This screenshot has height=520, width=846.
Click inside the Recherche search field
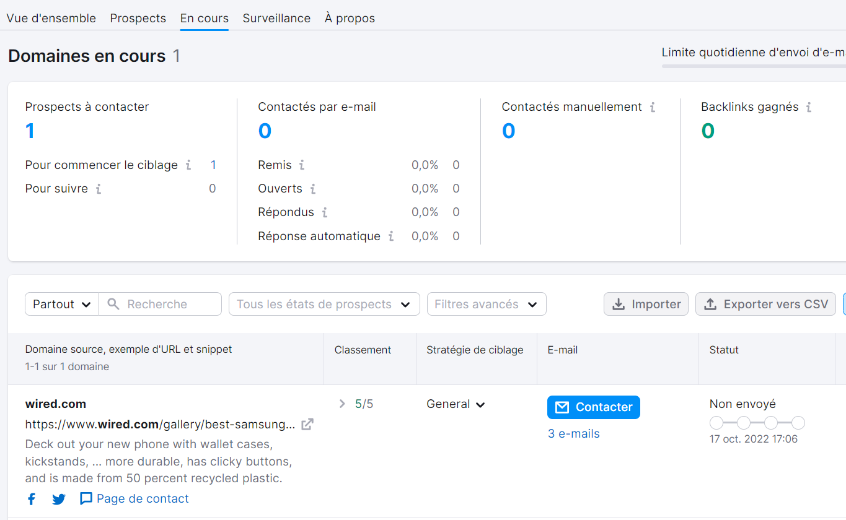[x=160, y=304]
